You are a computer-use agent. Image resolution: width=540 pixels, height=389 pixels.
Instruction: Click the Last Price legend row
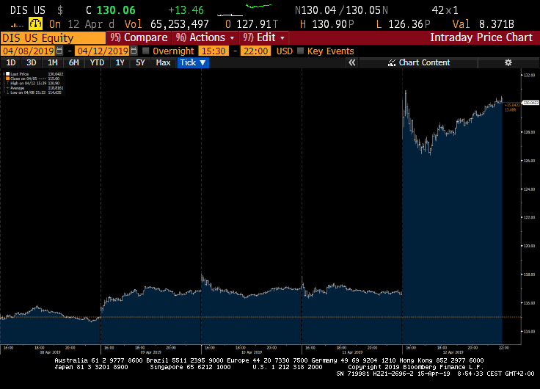tap(34, 73)
